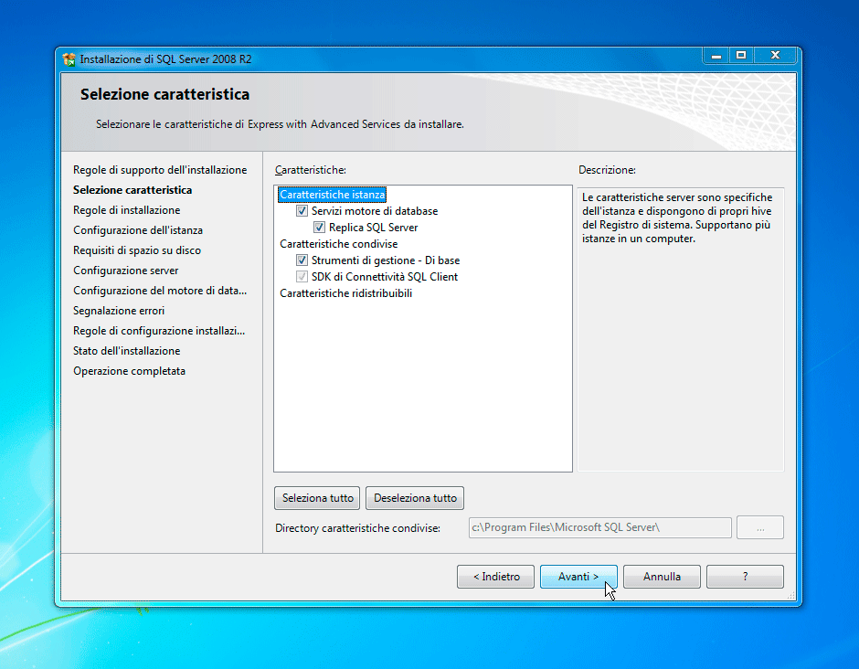Viewport: 859px width, 669px height.
Task: Click the shared directory browse button
Action: click(760, 527)
